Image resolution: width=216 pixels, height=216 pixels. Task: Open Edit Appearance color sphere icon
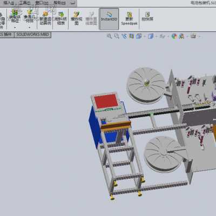click(174, 36)
